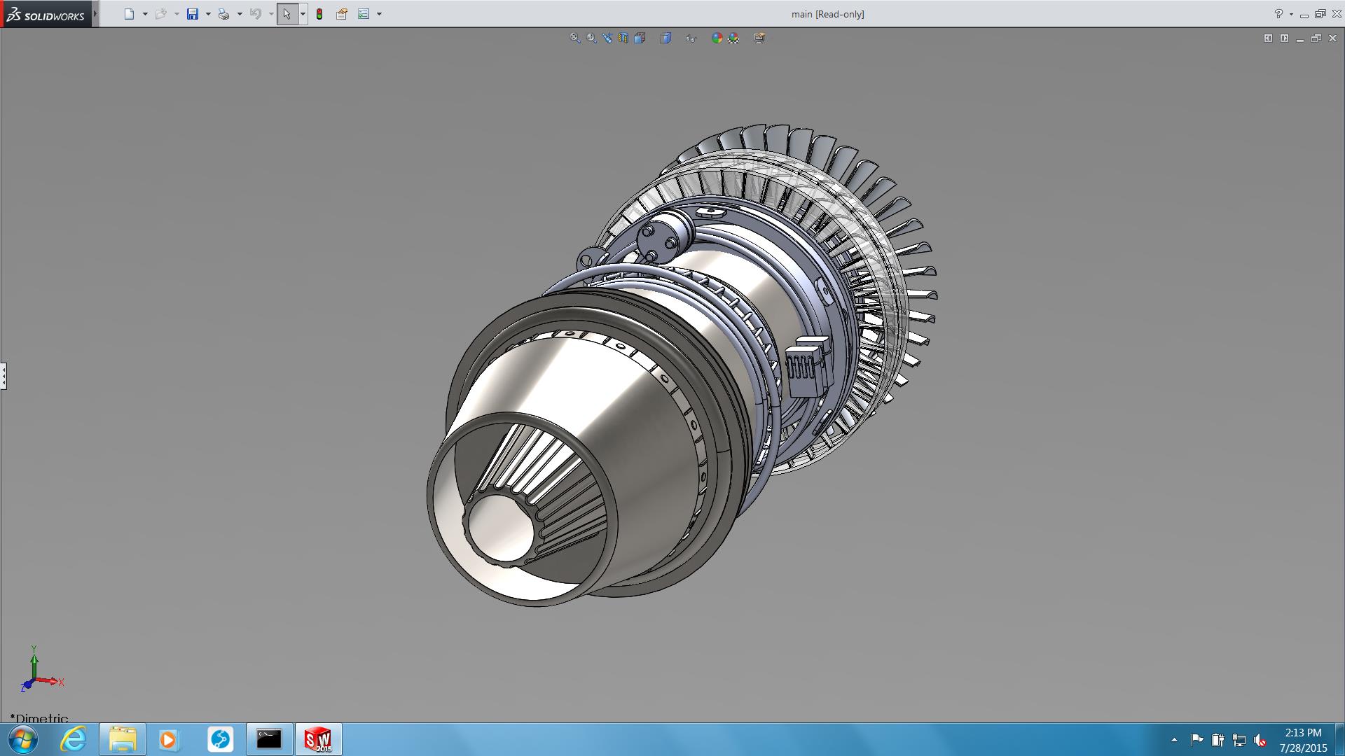Expand the Select tool dropdown arrow
The image size is (1345, 756).
(x=303, y=14)
